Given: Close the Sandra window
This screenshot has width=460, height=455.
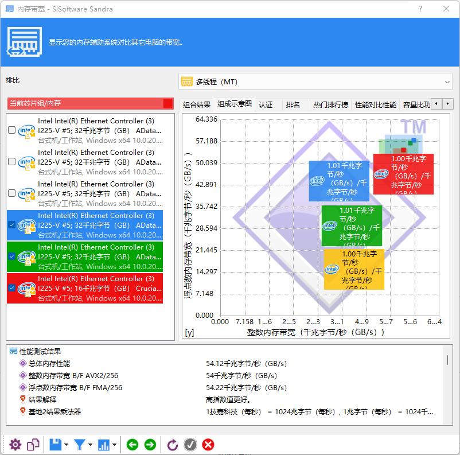Looking at the screenshot, I should point(446,9).
